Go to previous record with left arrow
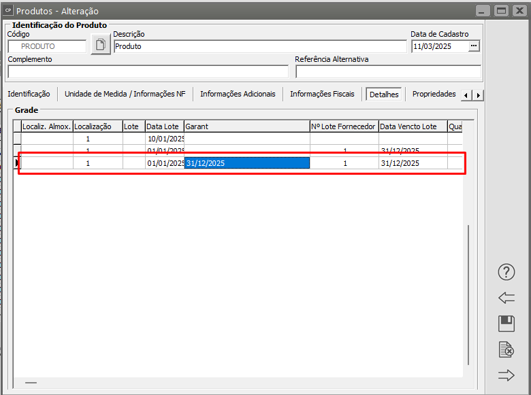 point(506,298)
